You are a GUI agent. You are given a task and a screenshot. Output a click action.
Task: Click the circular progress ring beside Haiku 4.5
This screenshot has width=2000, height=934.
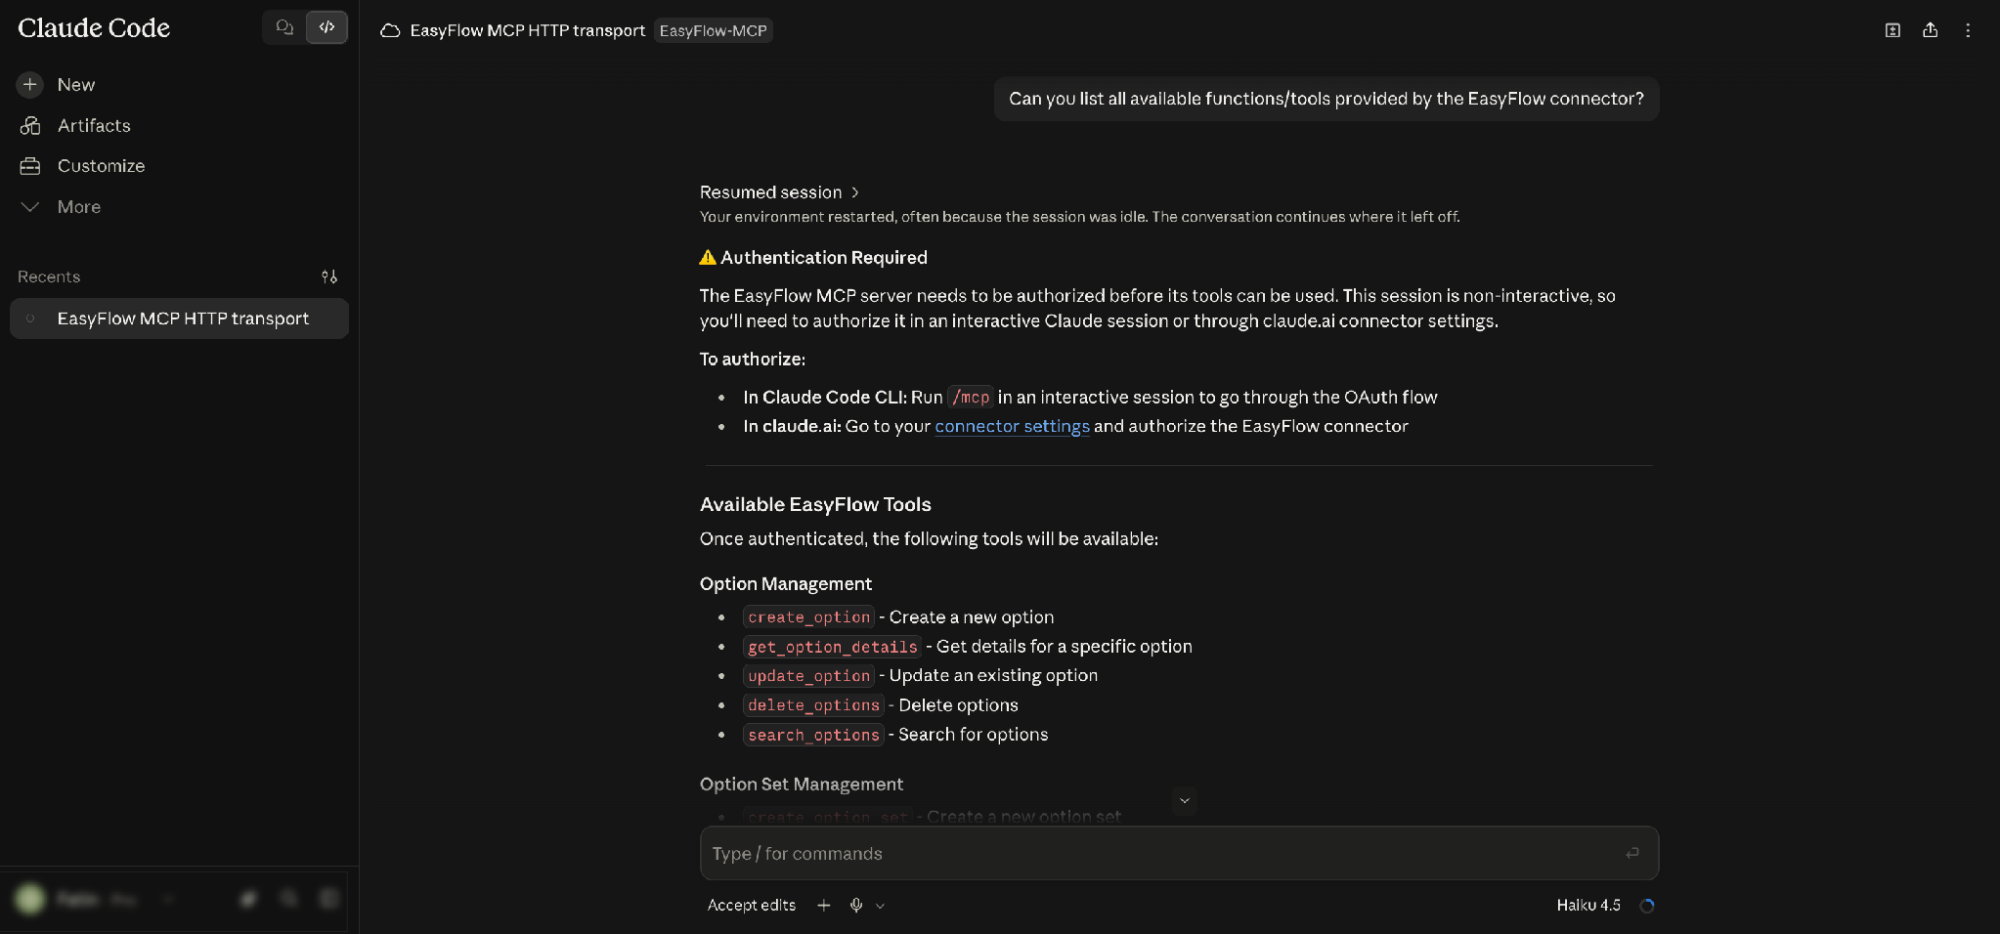click(1647, 906)
